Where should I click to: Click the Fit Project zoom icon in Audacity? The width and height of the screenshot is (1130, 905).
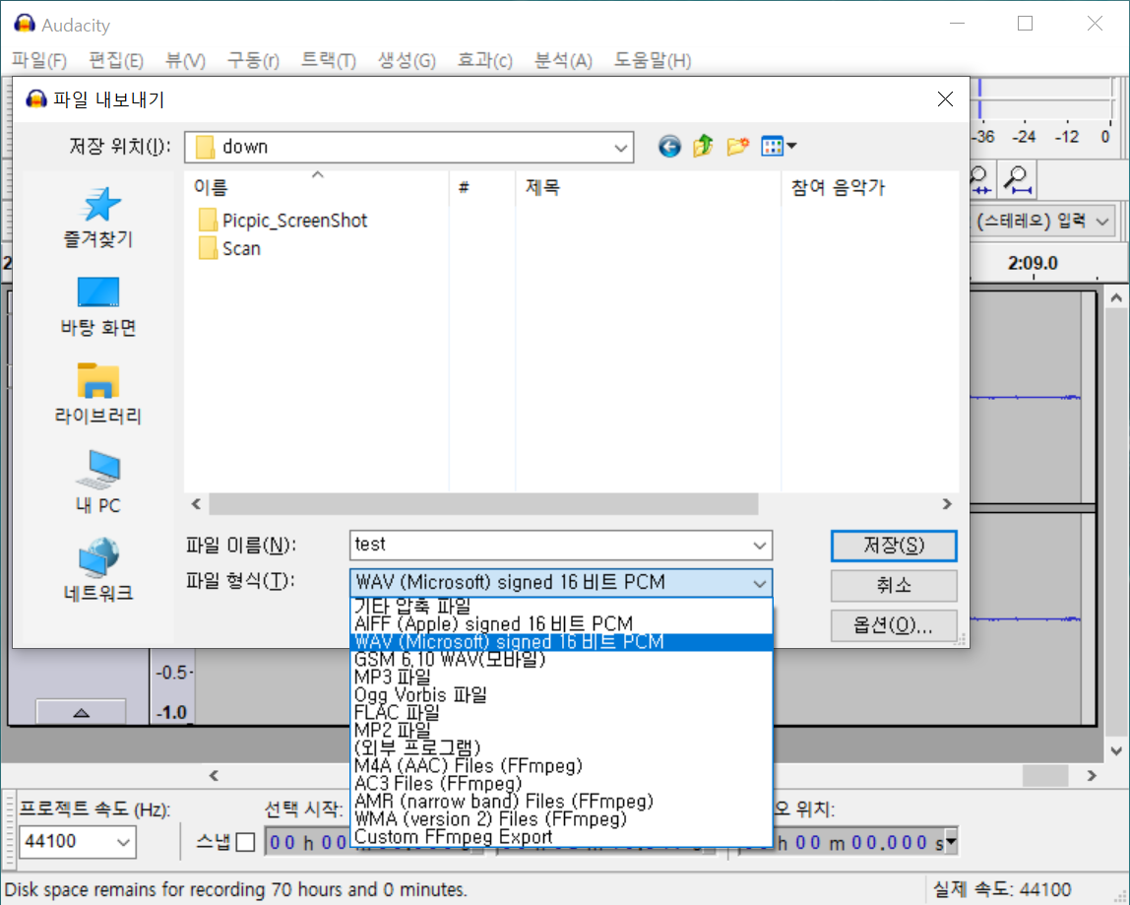[x=1018, y=179]
